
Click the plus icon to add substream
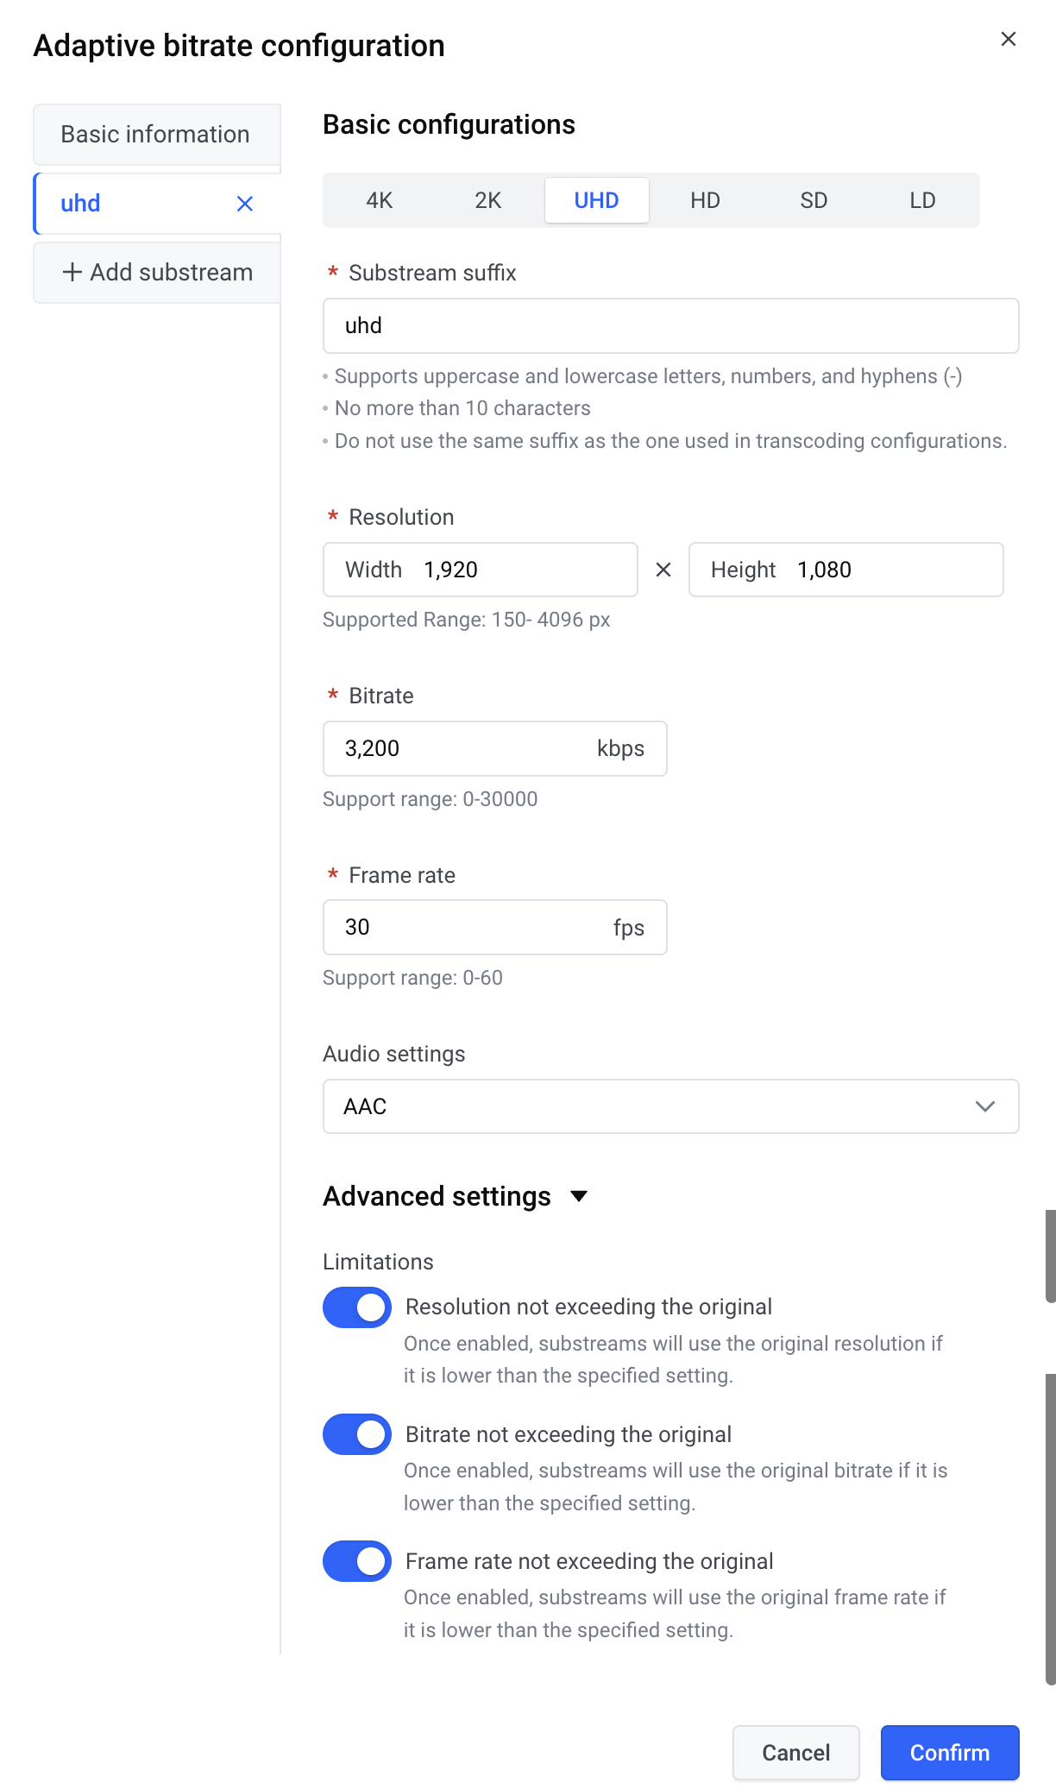click(72, 273)
